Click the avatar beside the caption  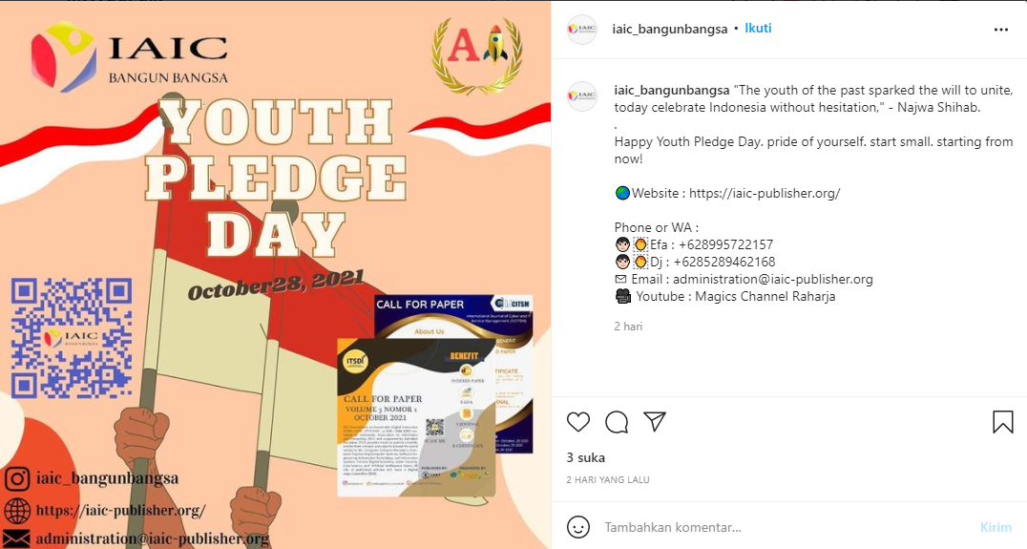[582, 95]
